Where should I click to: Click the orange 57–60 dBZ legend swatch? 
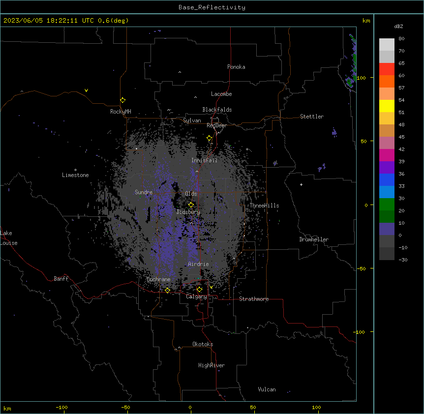[387, 81]
